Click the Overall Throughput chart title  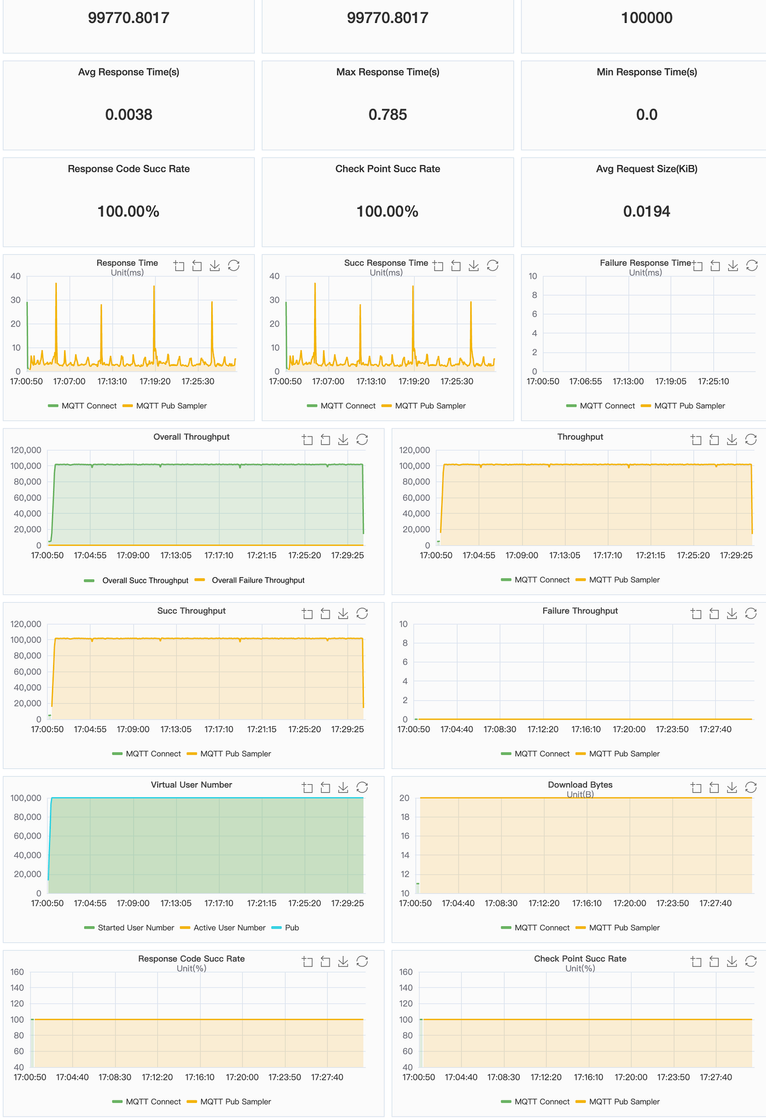click(x=191, y=437)
